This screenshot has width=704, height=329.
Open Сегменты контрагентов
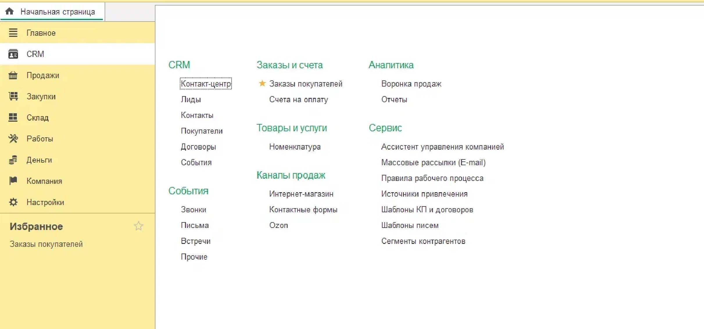pyautogui.click(x=423, y=241)
